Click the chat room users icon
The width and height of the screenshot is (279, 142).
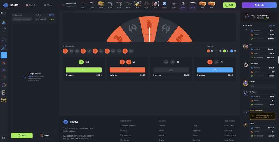point(272,26)
